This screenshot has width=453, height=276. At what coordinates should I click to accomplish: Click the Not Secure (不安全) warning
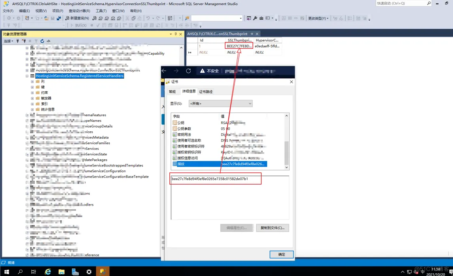[210, 71]
